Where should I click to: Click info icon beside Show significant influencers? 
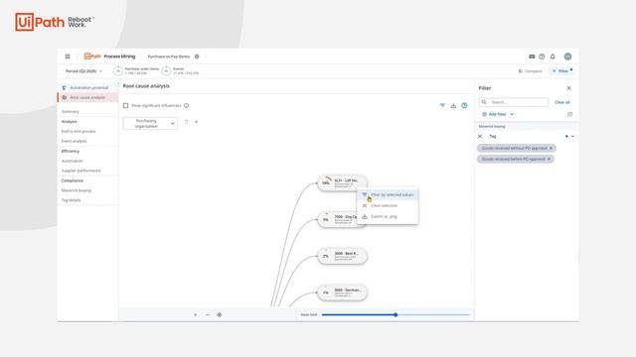[x=186, y=106]
